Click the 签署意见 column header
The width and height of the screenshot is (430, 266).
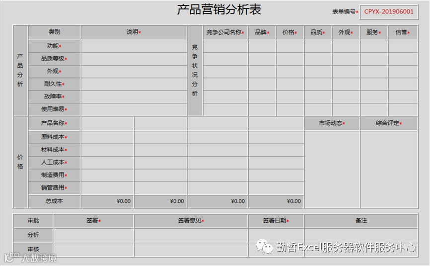(x=191, y=221)
